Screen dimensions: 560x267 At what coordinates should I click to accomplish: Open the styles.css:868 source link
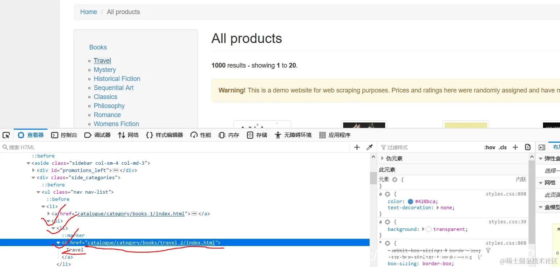click(x=506, y=243)
